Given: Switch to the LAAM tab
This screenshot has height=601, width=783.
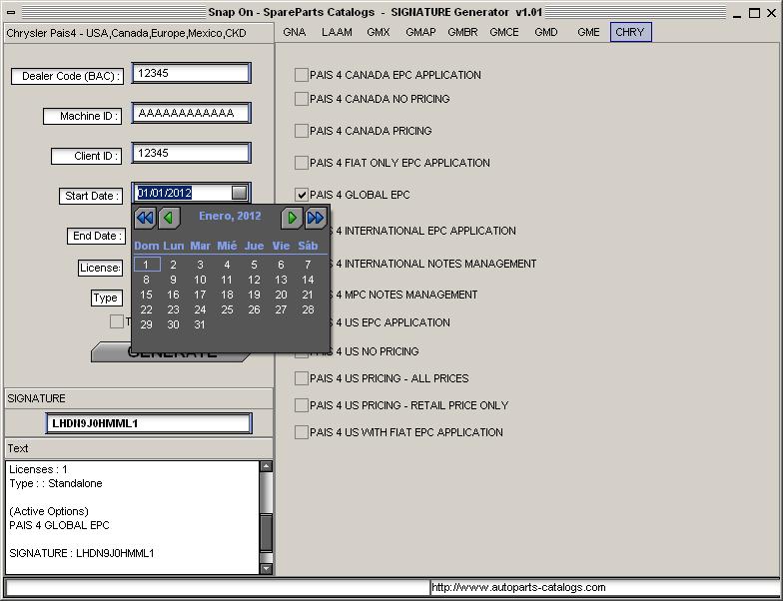Looking at the screenshot, I should 337,32.
